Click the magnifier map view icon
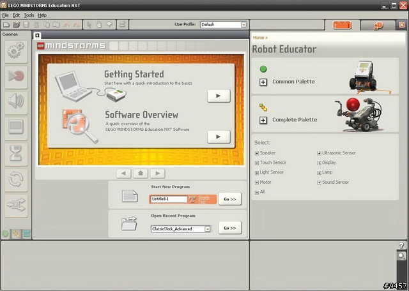This screenshot has width=409, height=291. pyautogui.click(x=402, y=256)
